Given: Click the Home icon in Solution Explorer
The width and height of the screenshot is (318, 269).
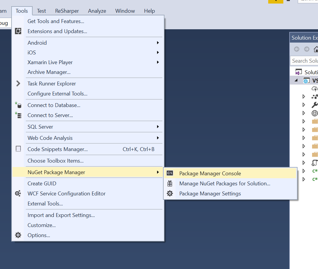Looking at the screenshot, I should (x=316, y=49).
